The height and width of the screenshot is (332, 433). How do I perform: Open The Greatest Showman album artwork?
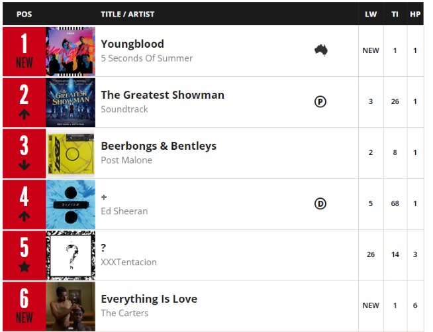click(x=71, y=102)
